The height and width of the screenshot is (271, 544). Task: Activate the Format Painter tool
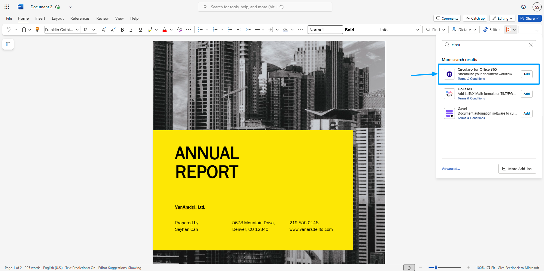pyautogui.click(x=37, y=29)
